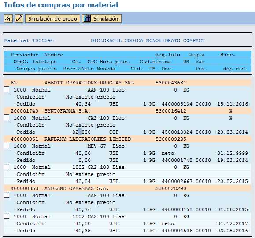
Task: Click the Simulación button label
Action: pyautogui.click(x=106, y=18)
